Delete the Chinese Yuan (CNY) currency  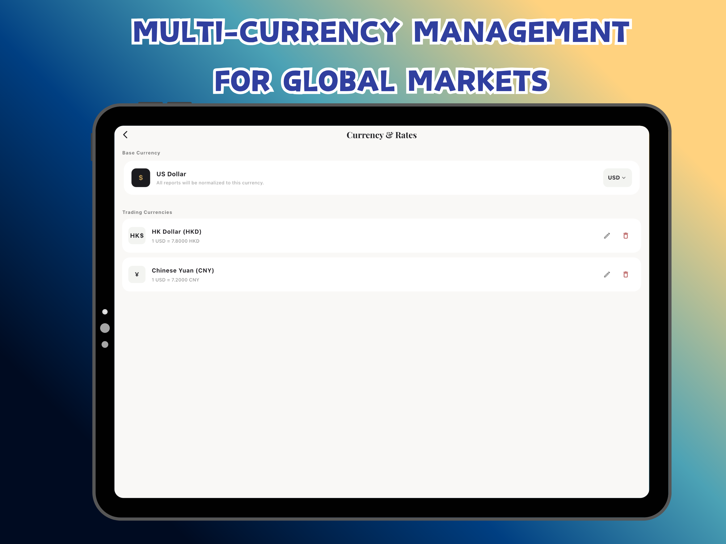pyautogui.click(x=626, y=274)
